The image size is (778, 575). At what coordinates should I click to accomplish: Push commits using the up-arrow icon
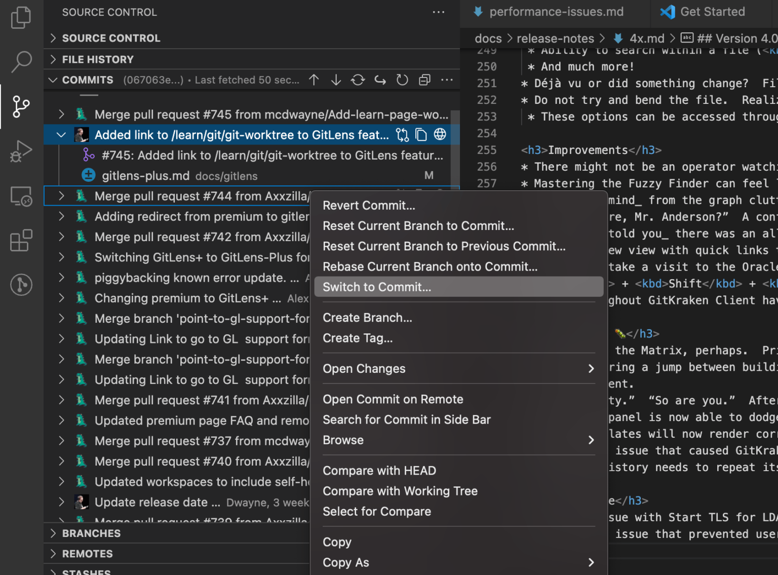[314, 80]
